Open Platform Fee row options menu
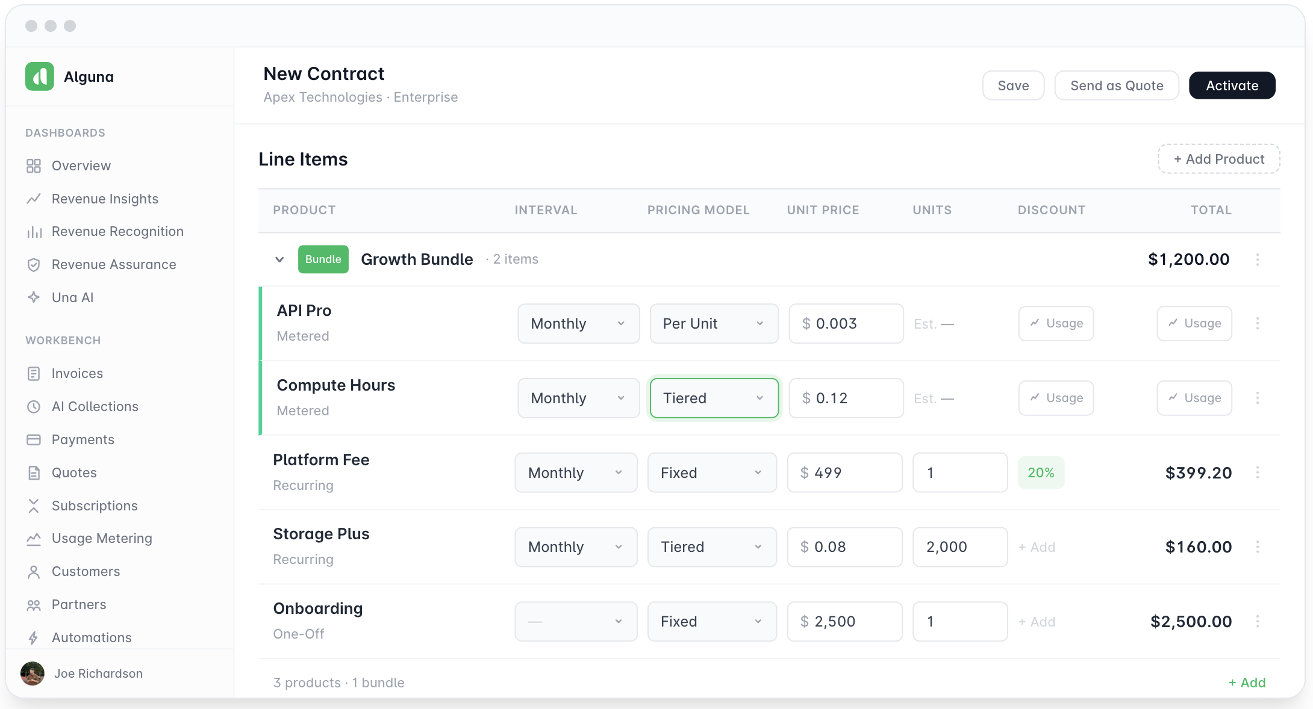Viewport: 1313px width, 709px height. pos(1258,472)
